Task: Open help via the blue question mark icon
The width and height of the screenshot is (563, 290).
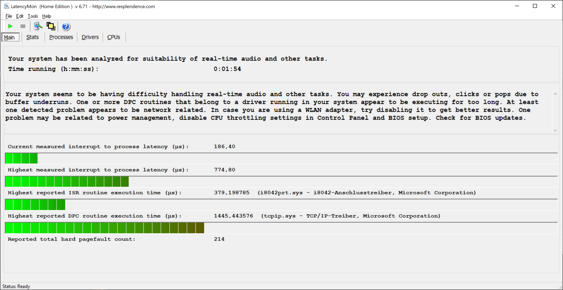Action: click(66, 27)
